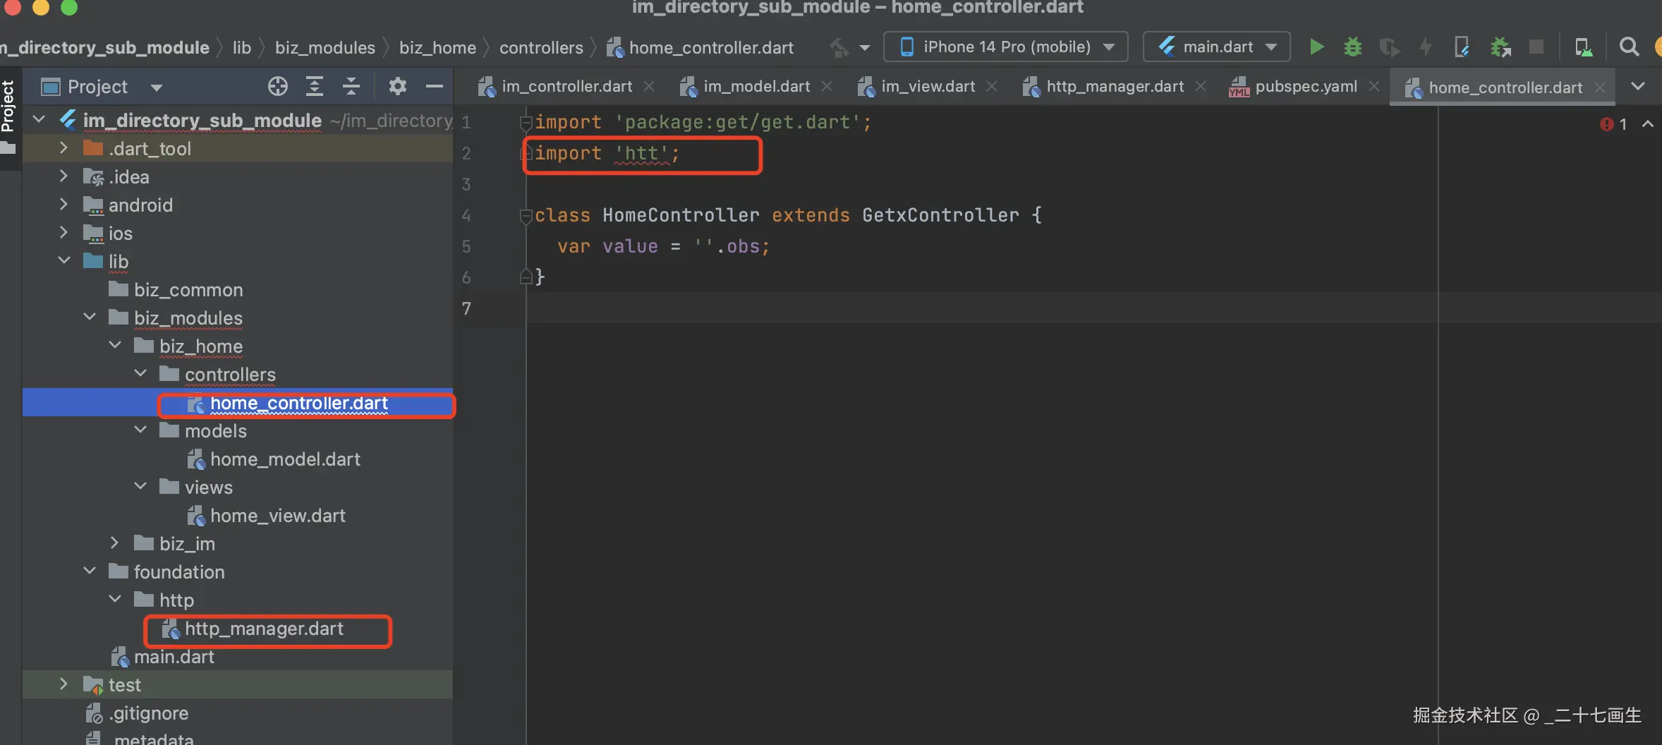Click the controllers breadcrumb

coord(541,48)
